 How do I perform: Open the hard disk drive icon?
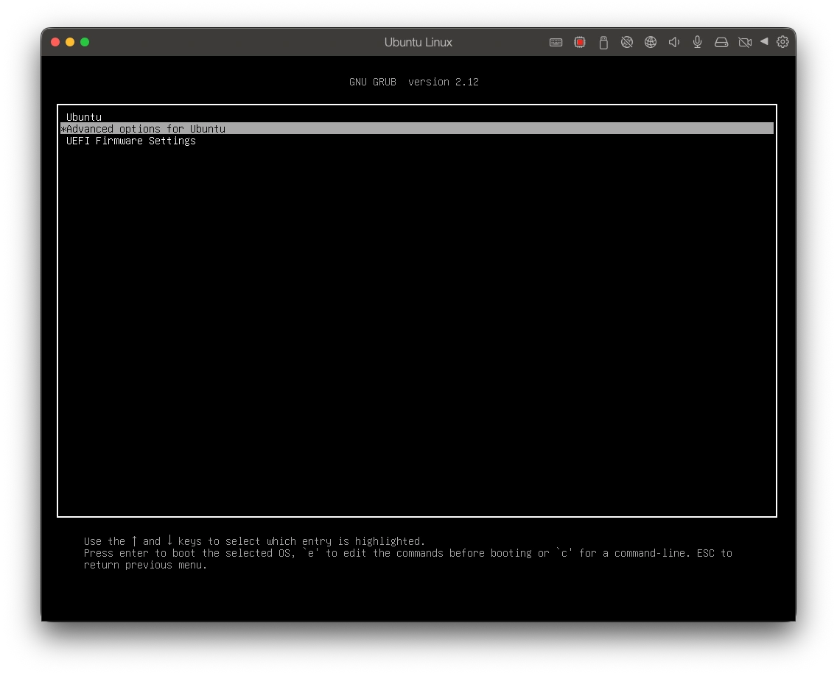(721, 42)
